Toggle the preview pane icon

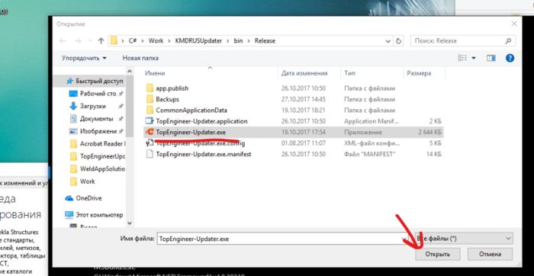(x=491, y=58)
